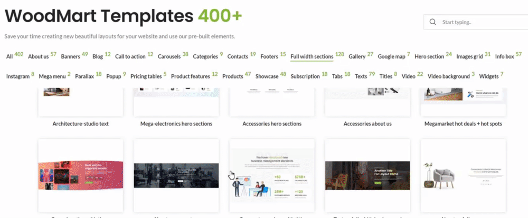Image resolution: width=528 pixels, height=218 pixels.
Task: Filter by Footers
Action: coord(269,56)
